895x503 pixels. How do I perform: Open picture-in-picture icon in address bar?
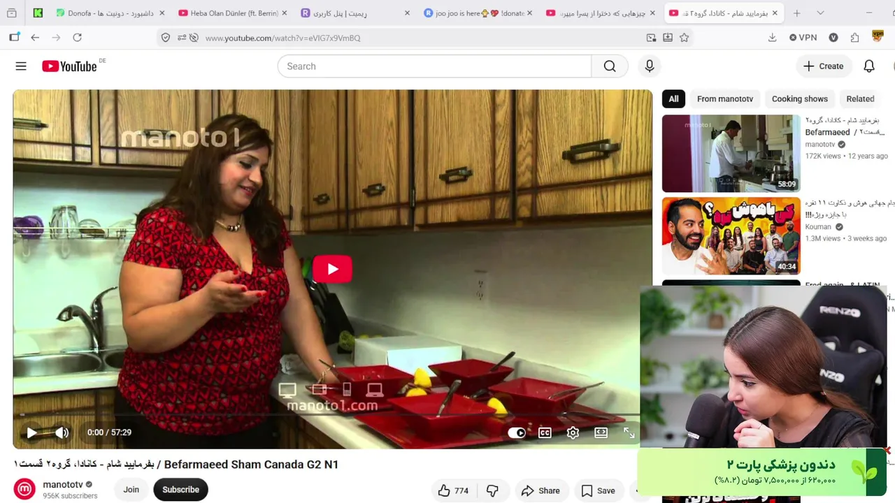tap(651, 38)
